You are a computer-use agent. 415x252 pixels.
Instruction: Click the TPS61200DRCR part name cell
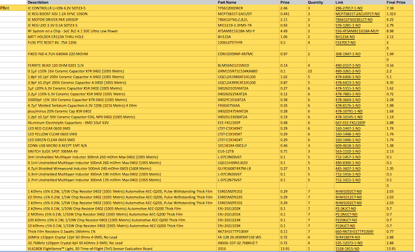[248, 8]
